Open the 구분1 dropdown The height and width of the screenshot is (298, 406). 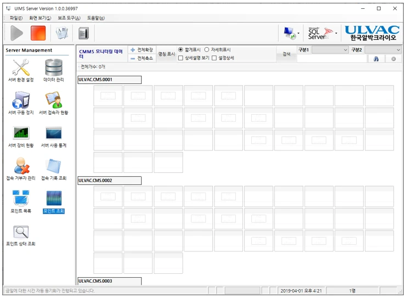(x=330, y=50)
